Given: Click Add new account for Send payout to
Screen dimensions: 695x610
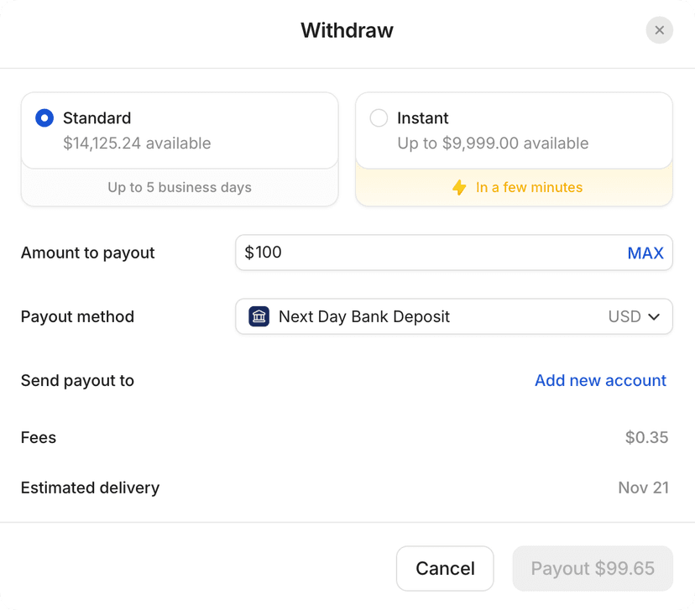Looking at the screenshot, I should [600, 380].
